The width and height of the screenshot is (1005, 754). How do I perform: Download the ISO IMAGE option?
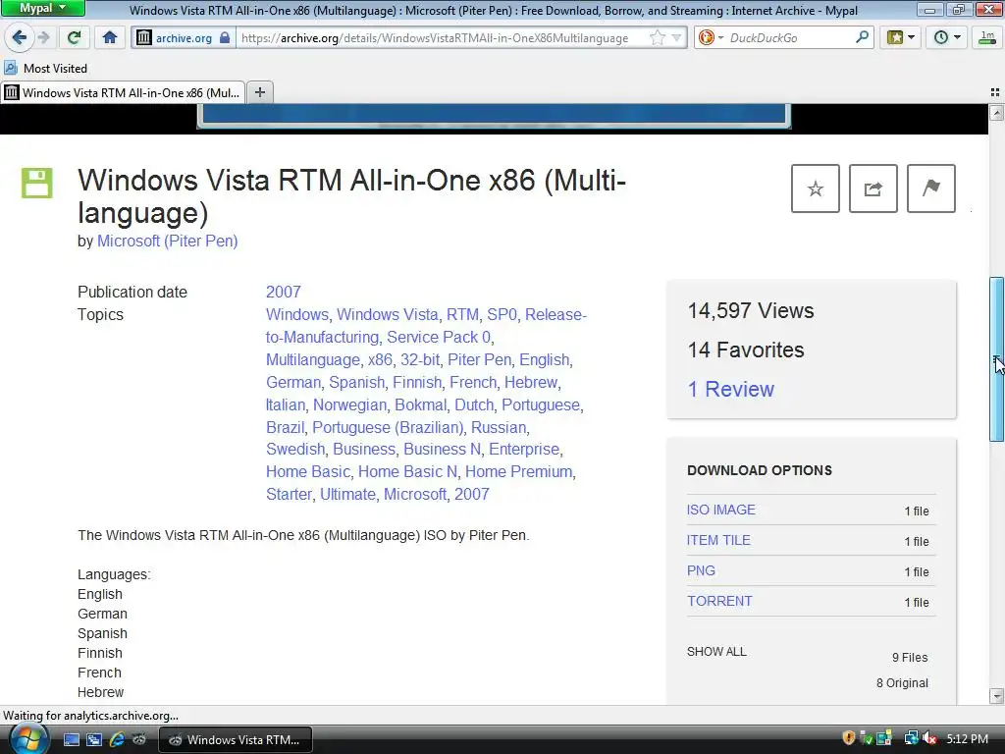click(x=721, y=510)
